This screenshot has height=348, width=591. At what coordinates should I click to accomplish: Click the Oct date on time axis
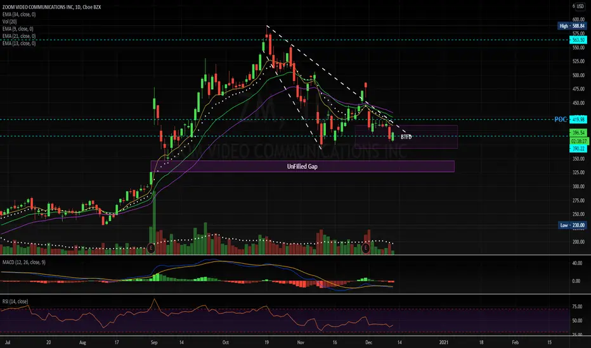tap(225, 342)
